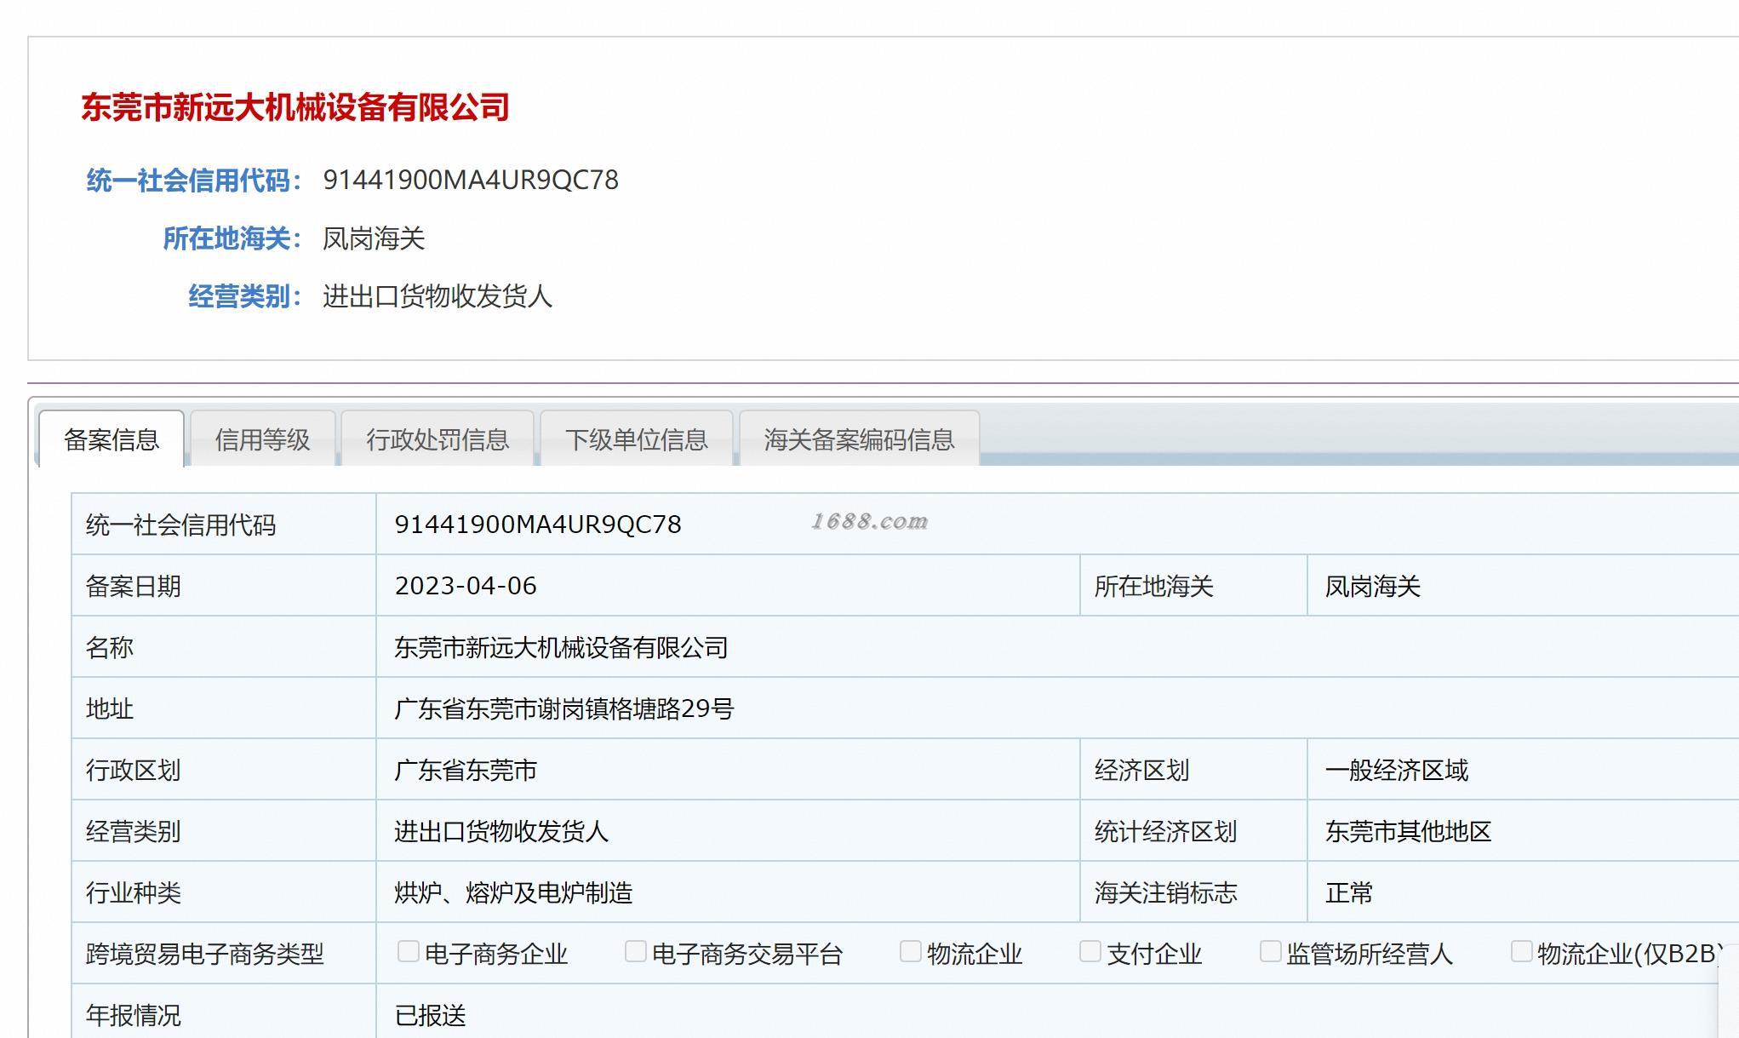Click the 1688.com watermark

click(x=869, y=521)
